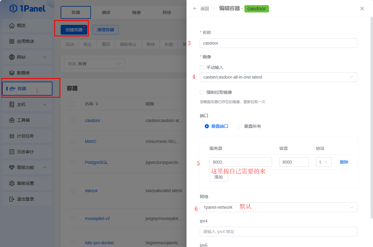The width and height of the screenshot is (373, 247).
Task: Click the 创建容器 button
Action: coord(74,30)
